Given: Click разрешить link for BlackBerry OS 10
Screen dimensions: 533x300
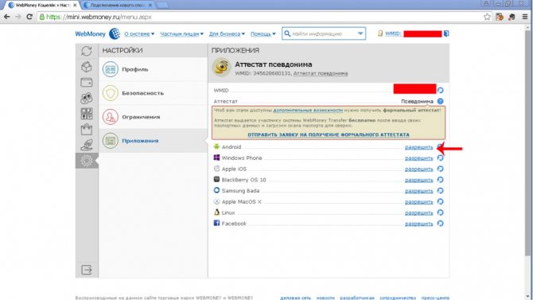Looking at the screenshot, I should pyautogui.click(x=418, y=180).
